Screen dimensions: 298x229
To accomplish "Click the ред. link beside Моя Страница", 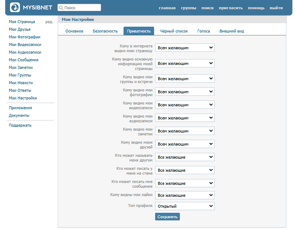I will (49, 22).
